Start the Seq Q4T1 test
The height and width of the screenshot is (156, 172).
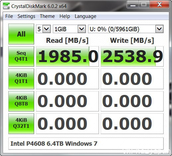click(21, 56)
